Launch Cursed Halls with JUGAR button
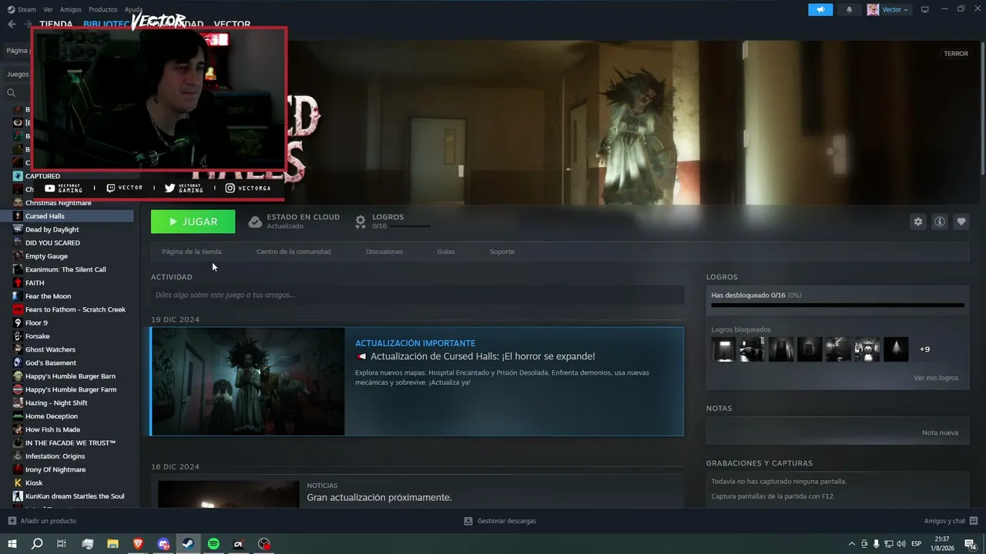The height and width of the screenshot is (554, 986). pos(193,222)
